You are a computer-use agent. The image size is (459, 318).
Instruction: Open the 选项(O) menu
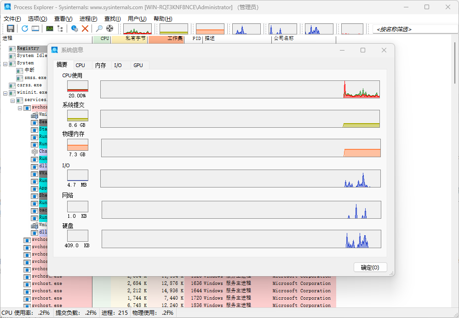[x=37, y=19]
